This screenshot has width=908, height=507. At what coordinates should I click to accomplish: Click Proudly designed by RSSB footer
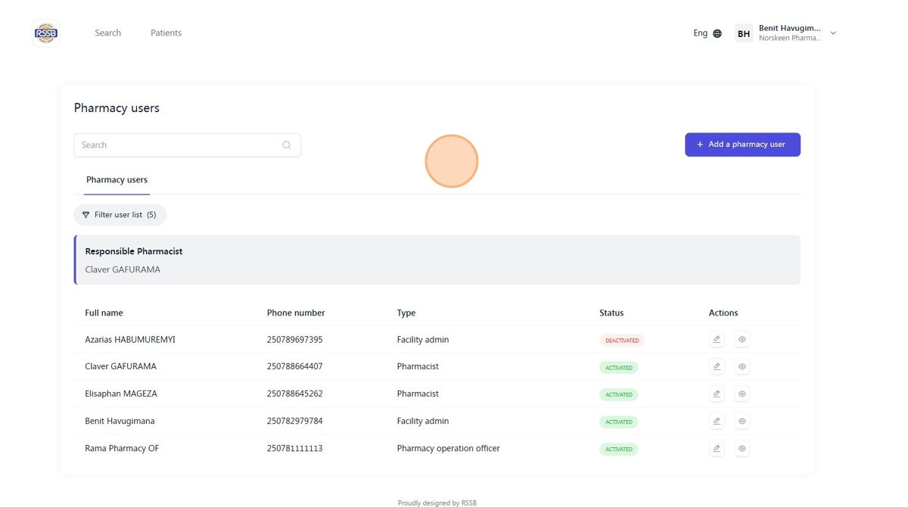coord(437,502)
